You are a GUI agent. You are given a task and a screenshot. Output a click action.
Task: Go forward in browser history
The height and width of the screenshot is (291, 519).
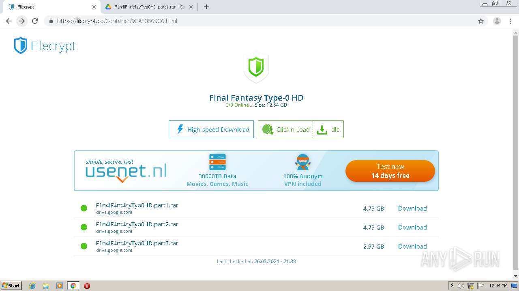(x=22, y=21)
